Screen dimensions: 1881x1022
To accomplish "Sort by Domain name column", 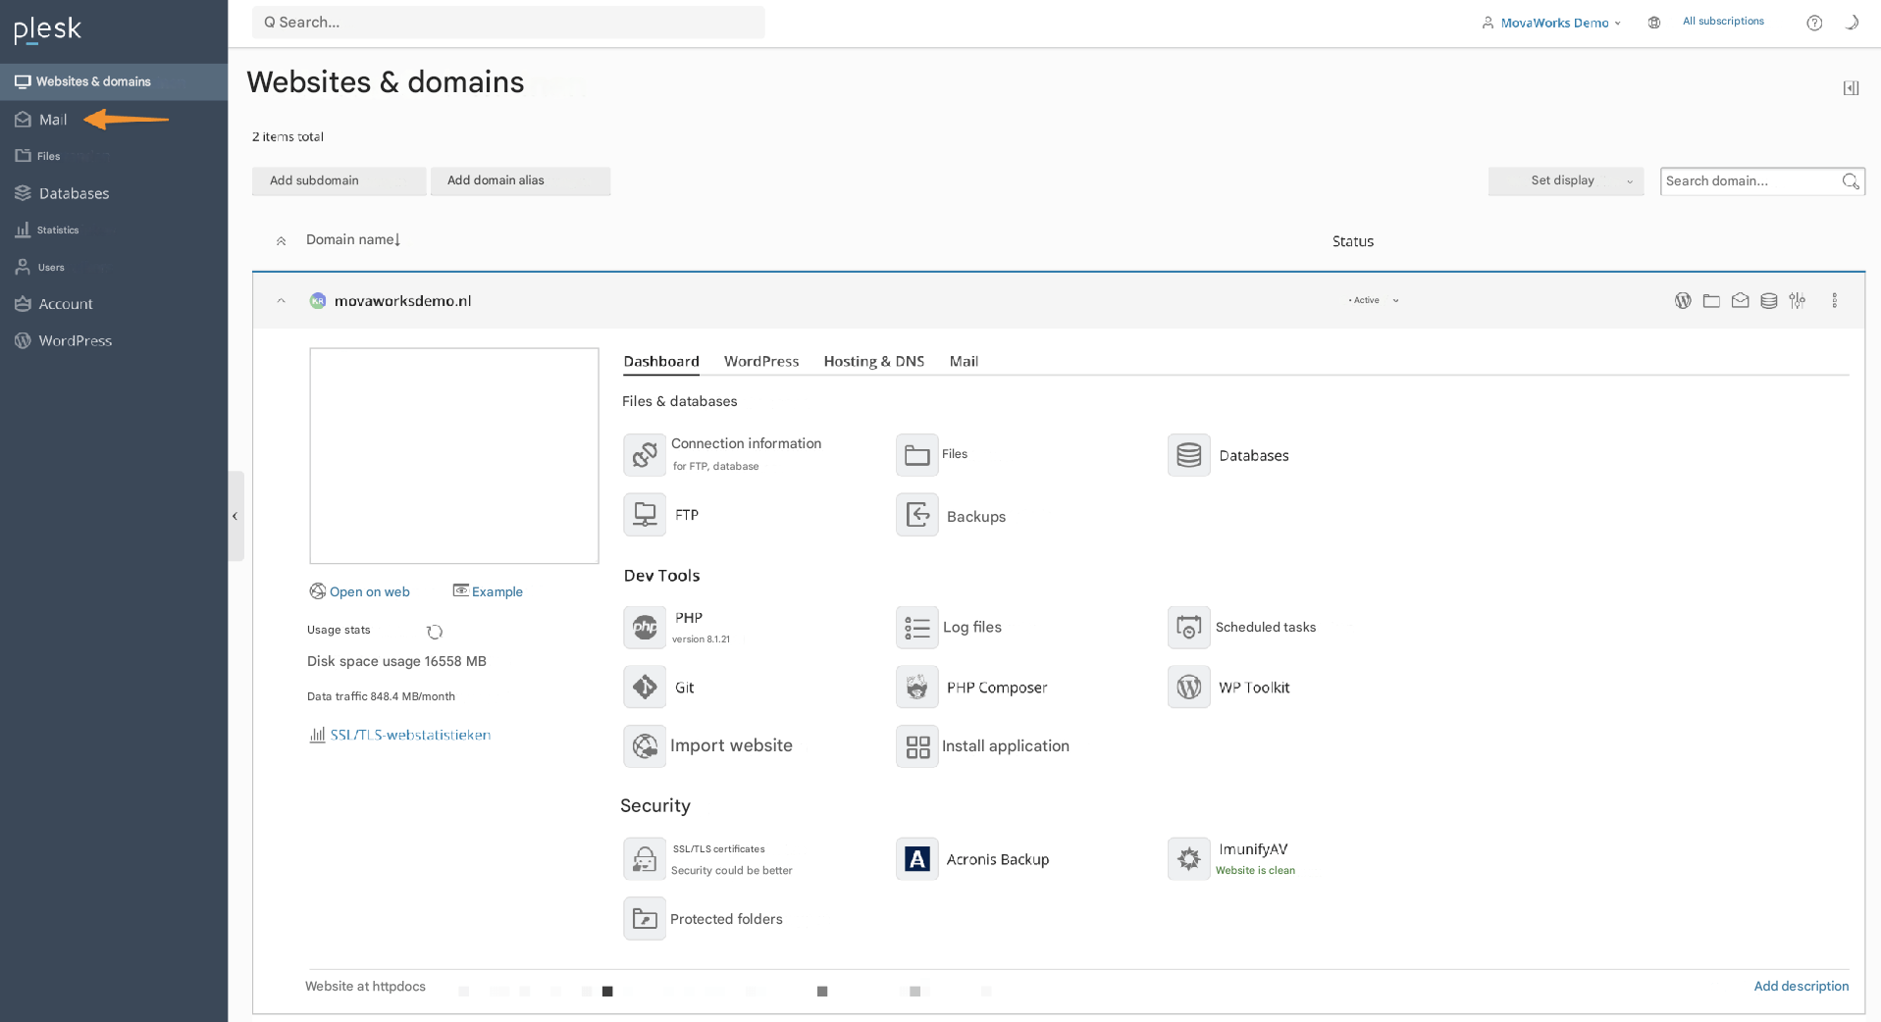I will (x=353, y=239).
